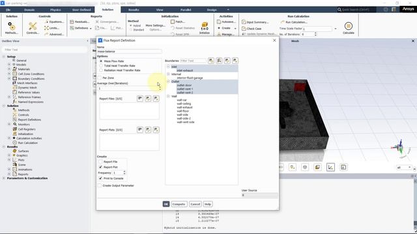
Task: Click last Report Plots deselect icon
Action: coord(156,129)
